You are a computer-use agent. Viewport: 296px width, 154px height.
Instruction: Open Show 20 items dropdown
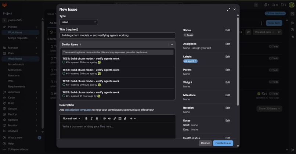pyautogui.click(x=269, y=109)
